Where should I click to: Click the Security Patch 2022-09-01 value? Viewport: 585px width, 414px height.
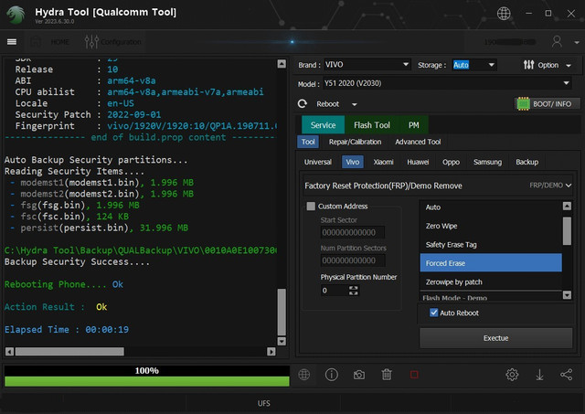[x=134, y=114]
